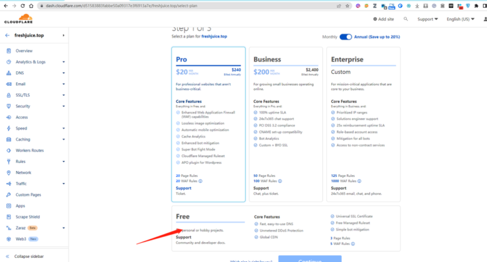Click the Caching drive icon

click(9, 140)
